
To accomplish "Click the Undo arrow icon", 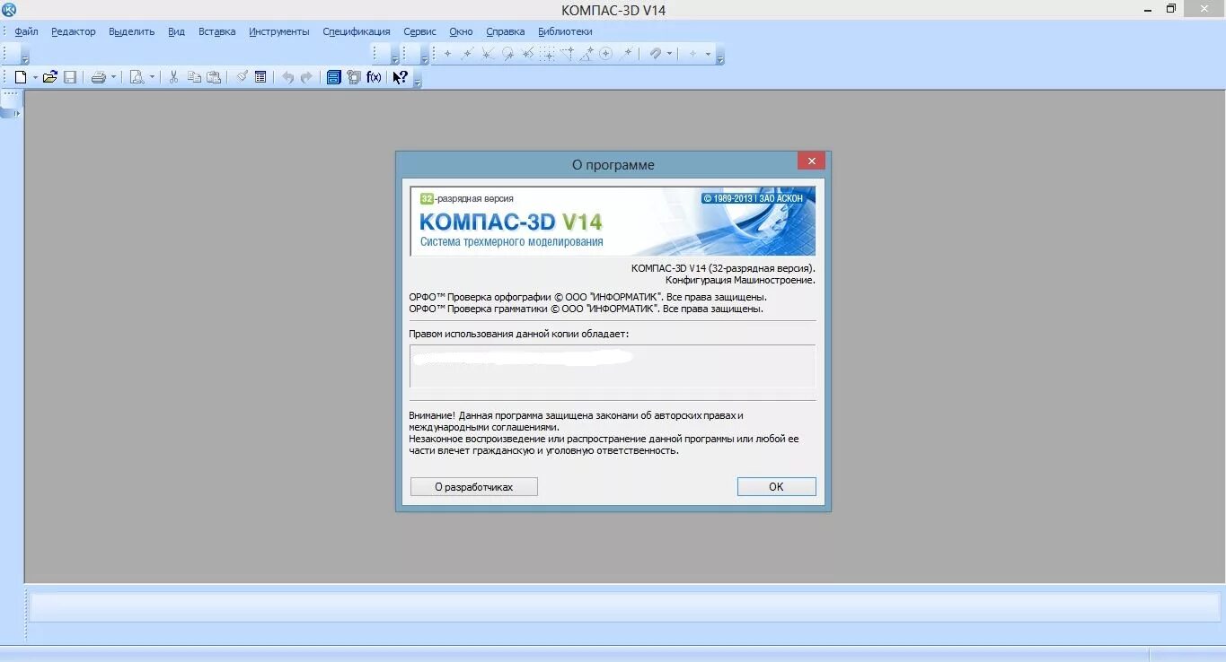I will point(287,77).
